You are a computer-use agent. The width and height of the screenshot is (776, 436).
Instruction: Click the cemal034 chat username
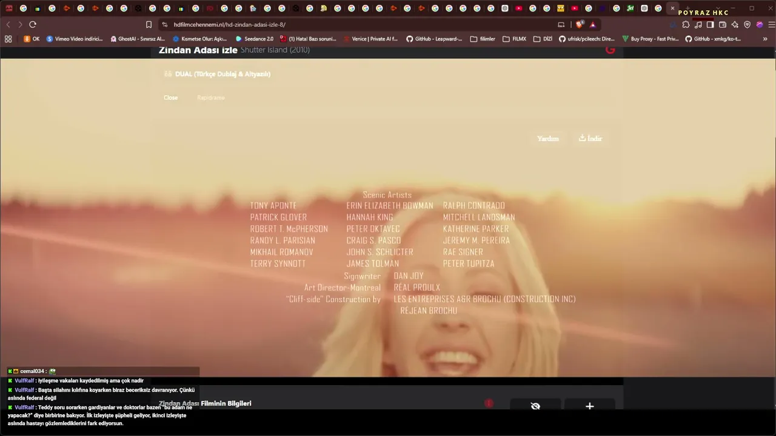click(32, 371)
